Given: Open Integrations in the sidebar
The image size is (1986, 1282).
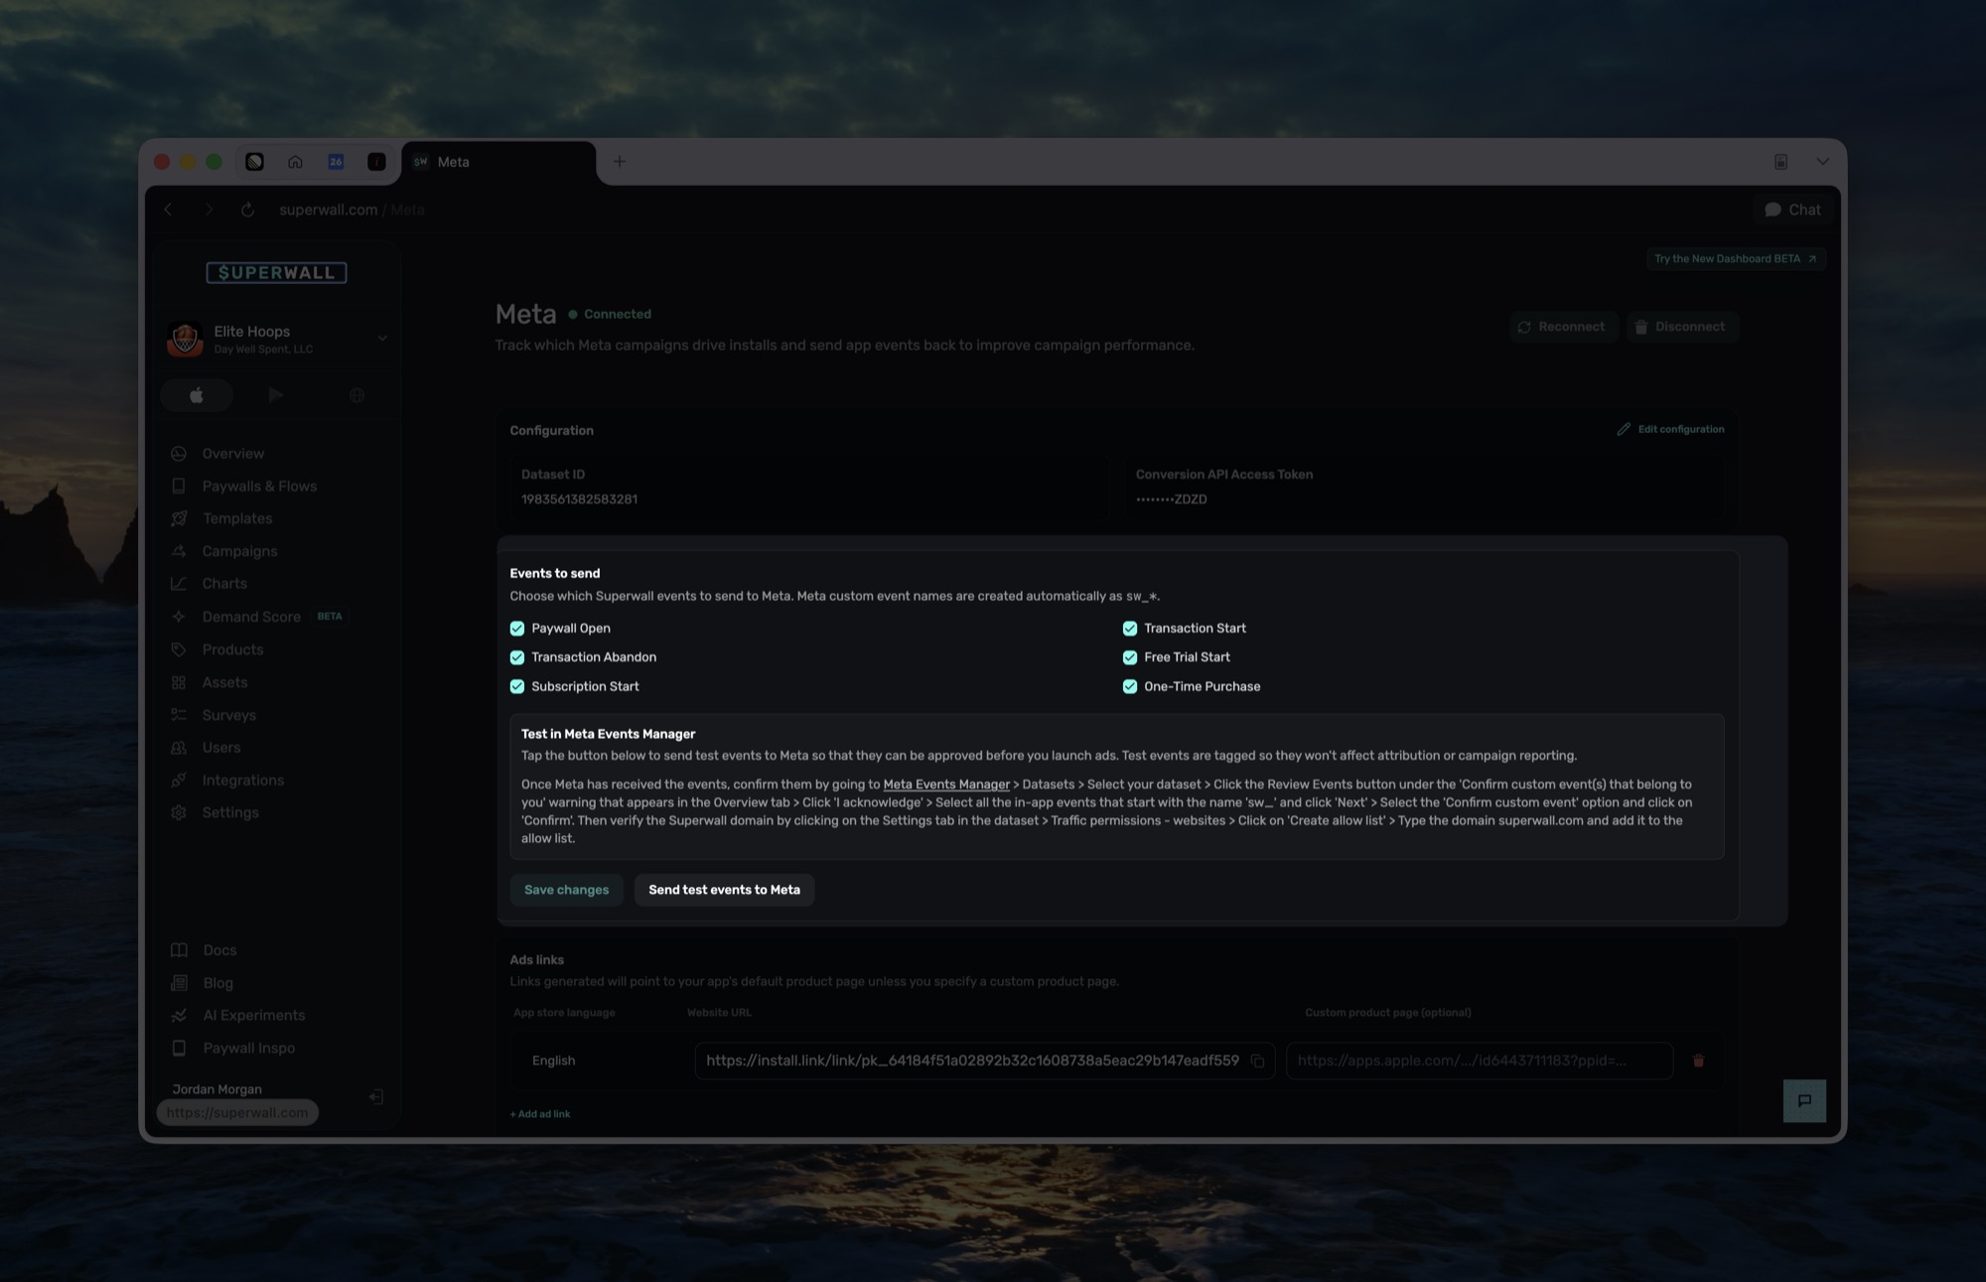Looking at the screenshot, I should click(x=242, y=781).
